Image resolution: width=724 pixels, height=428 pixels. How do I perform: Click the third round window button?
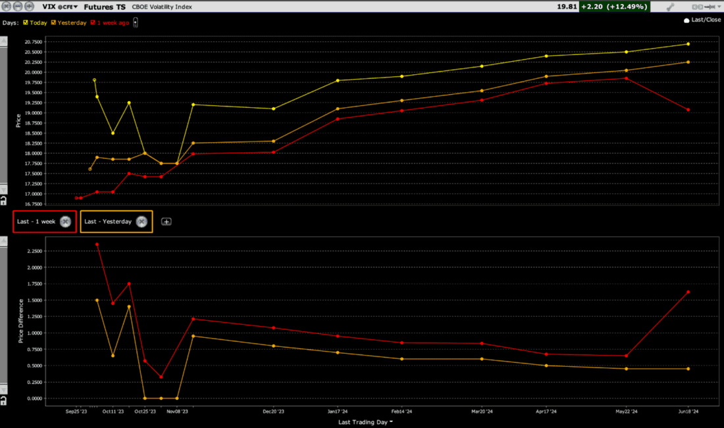coord(29,7)
